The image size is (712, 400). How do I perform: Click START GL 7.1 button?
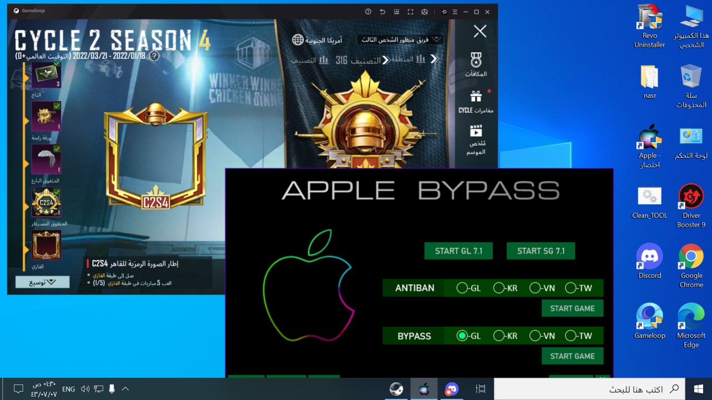(459, 251)
